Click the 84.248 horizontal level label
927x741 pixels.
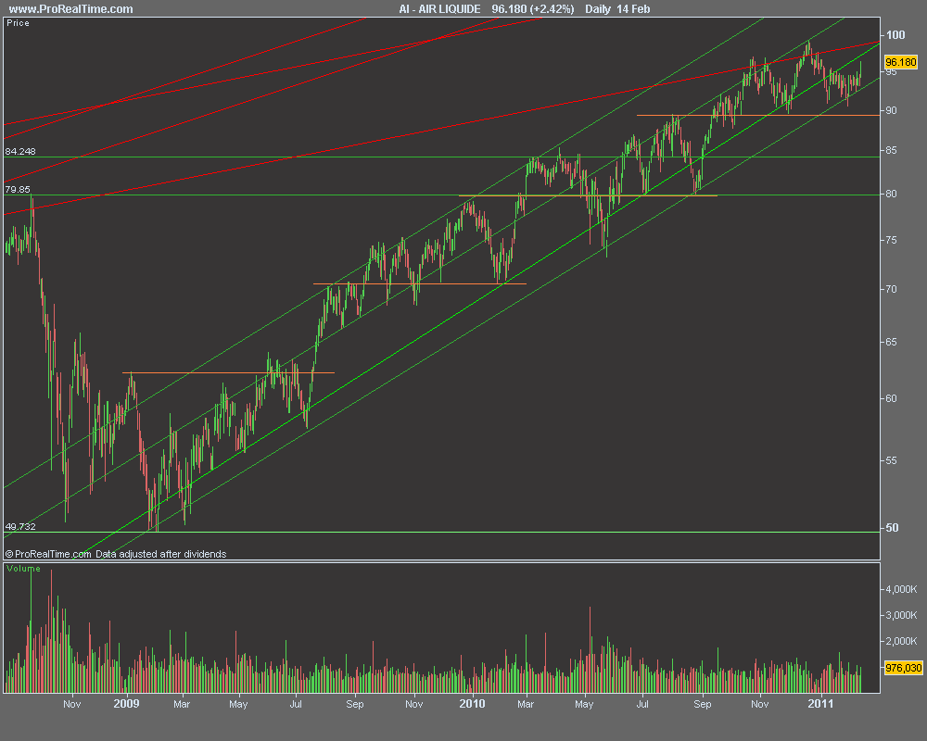click(20, 151)
